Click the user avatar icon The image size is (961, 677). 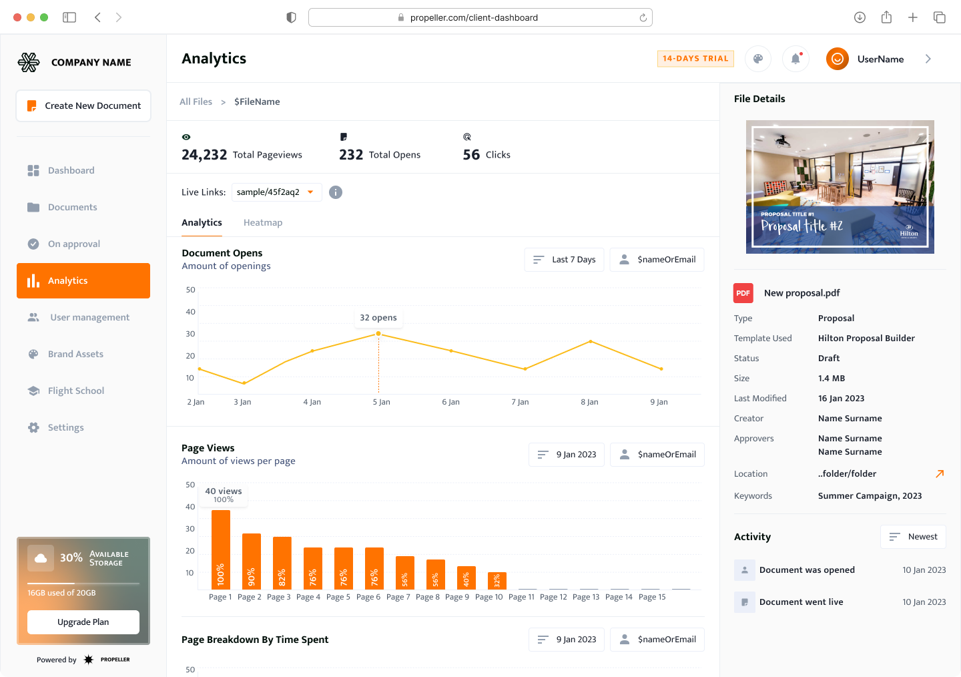[837, 59]
